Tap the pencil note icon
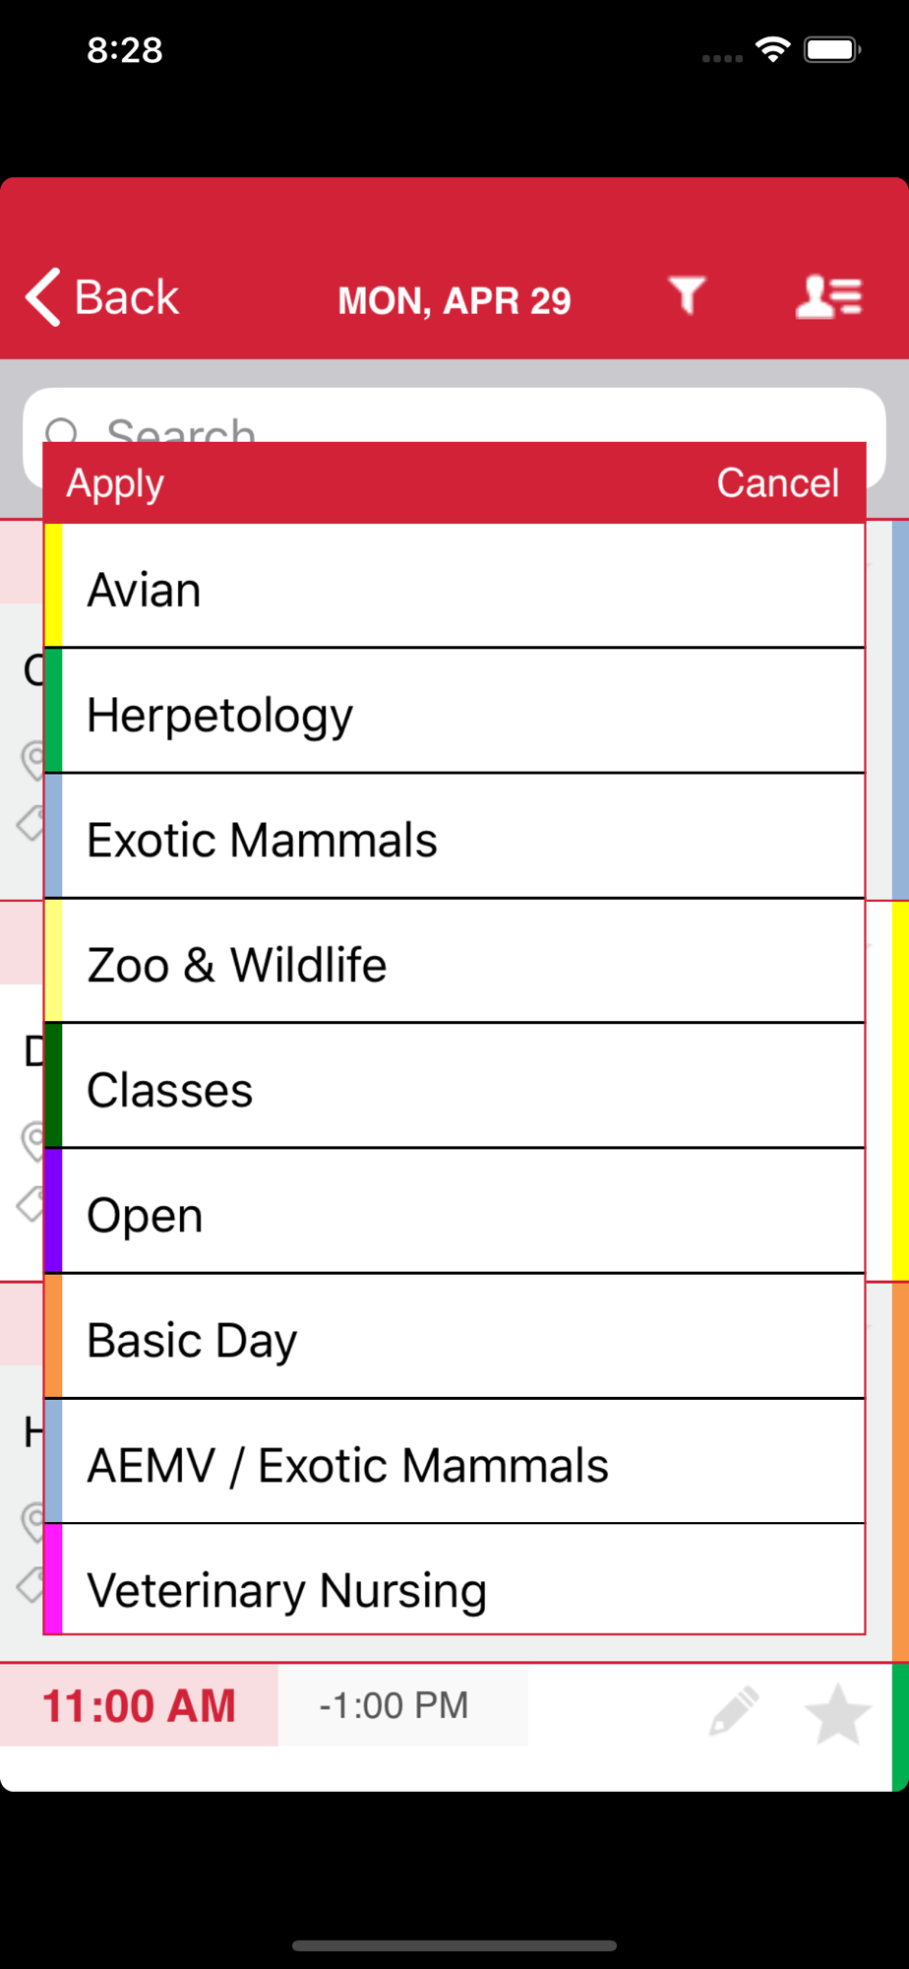 (x=735, y=1710)
